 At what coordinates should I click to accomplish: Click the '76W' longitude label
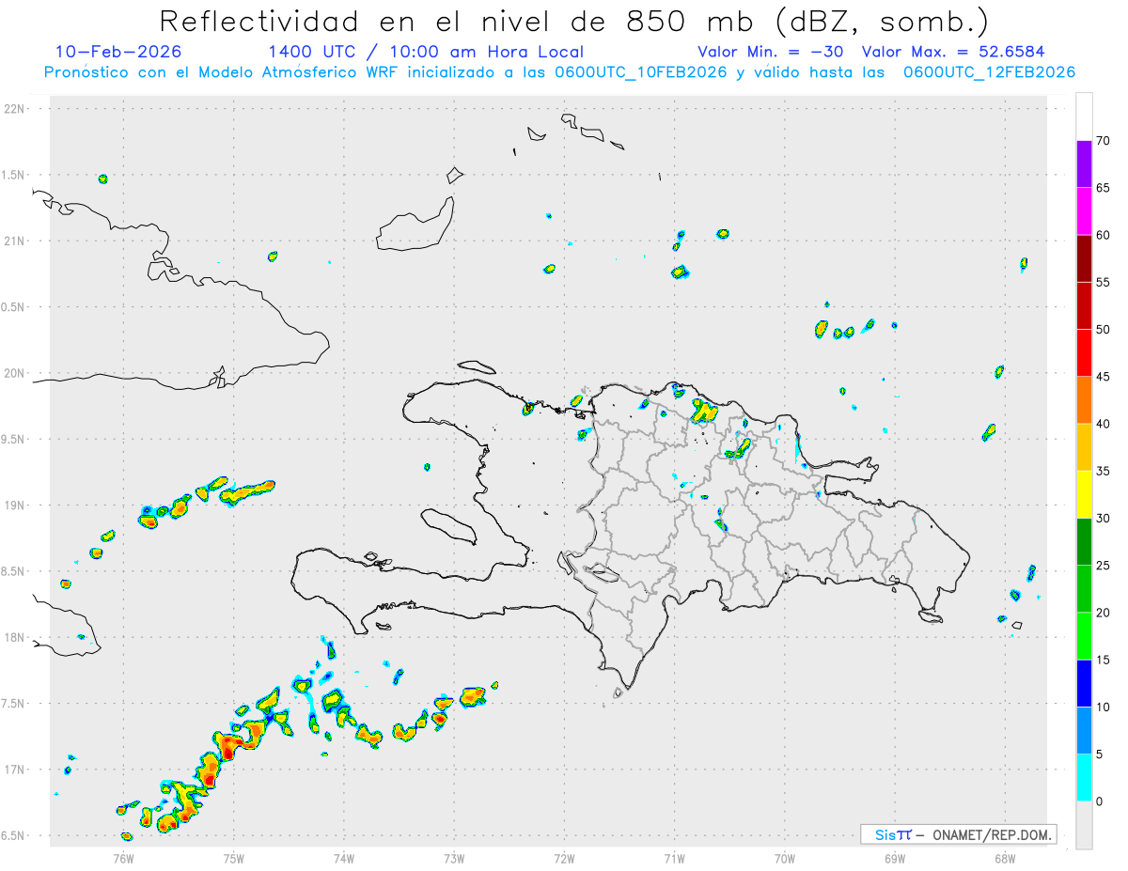(x=123, y=858)
